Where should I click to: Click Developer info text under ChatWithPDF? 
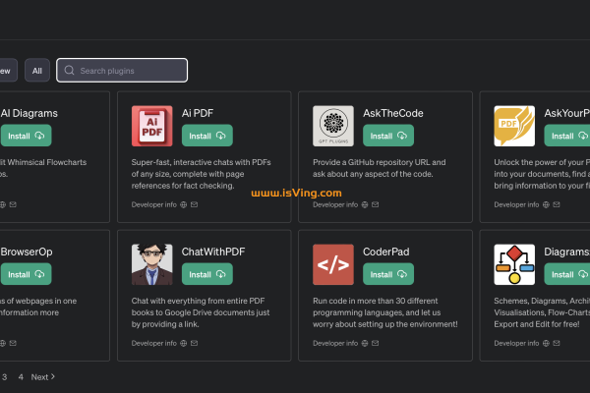click(x=154, y=343)
